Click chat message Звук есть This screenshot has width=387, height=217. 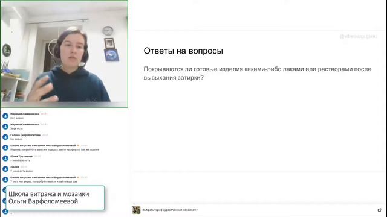[16, 128]
